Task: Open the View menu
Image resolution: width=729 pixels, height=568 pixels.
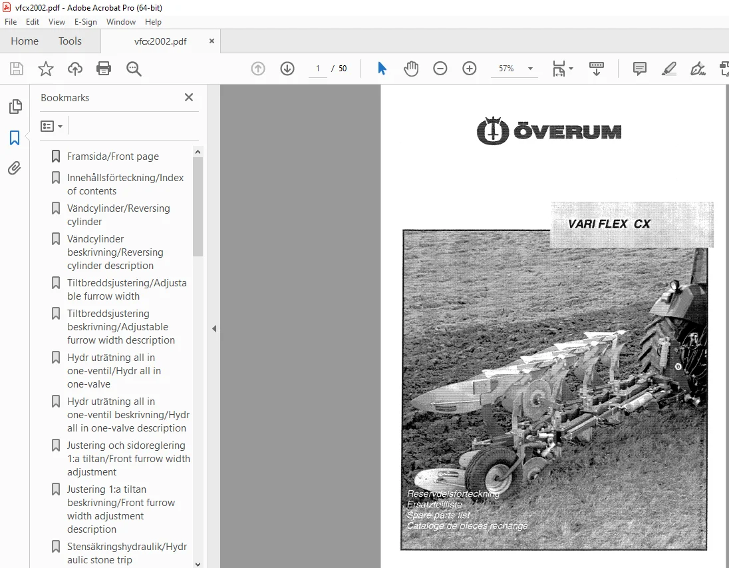Action: pyautogui.click(x=57, y=22)
